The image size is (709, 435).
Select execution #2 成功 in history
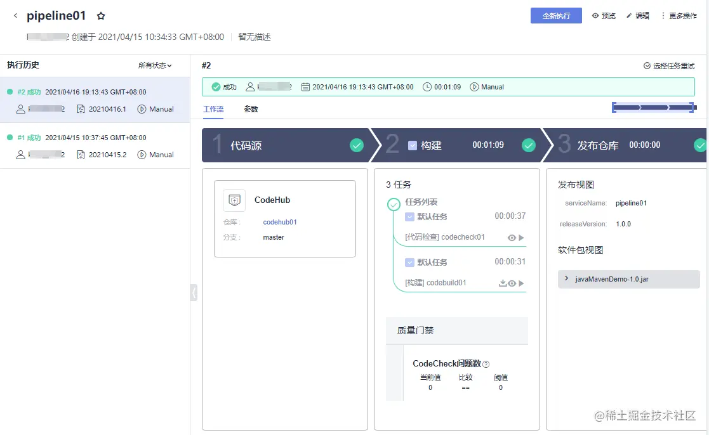pyautogui.click(x=95, y=100)
